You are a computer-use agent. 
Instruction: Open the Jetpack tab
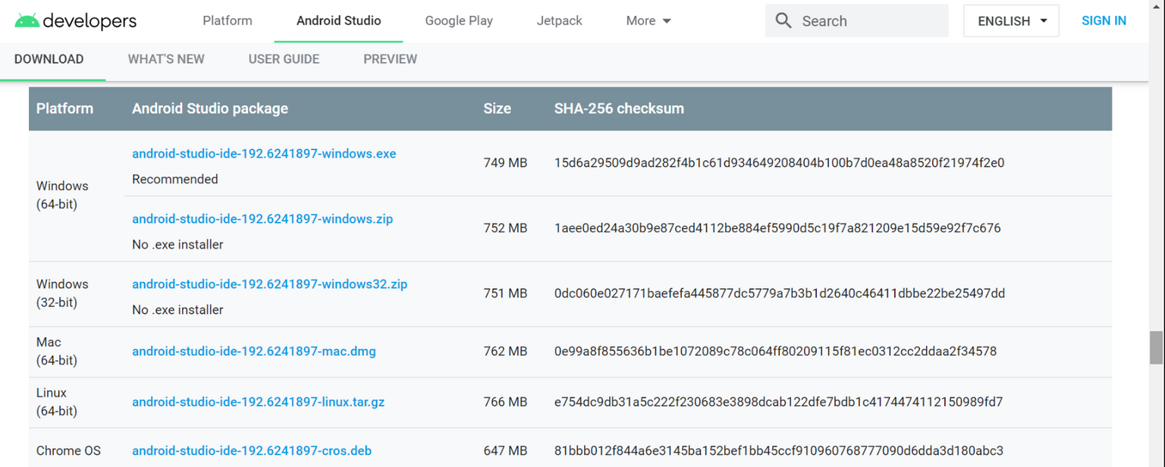[x=560, y=21]
